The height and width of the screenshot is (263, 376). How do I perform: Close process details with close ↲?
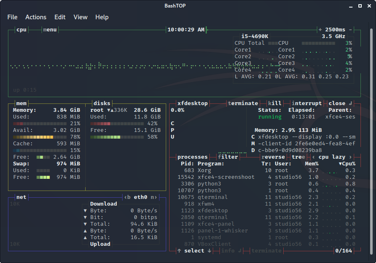[340, 103]
